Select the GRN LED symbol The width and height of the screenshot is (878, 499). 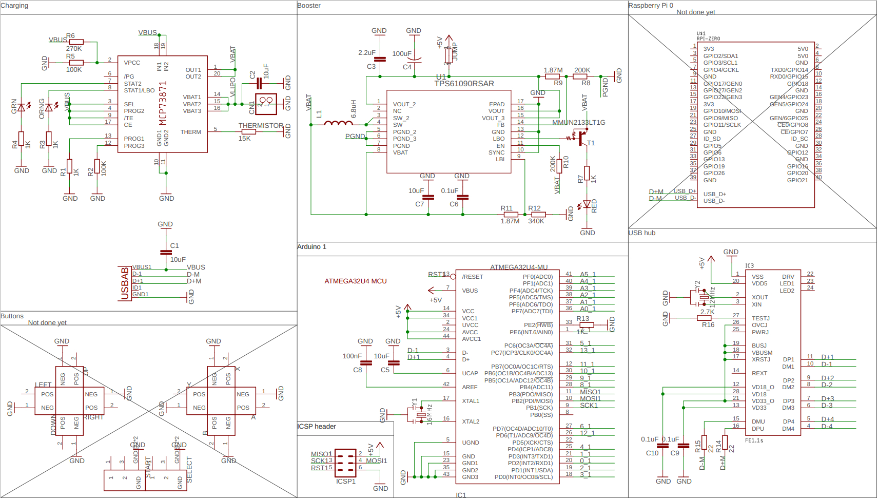coord(21,107)
